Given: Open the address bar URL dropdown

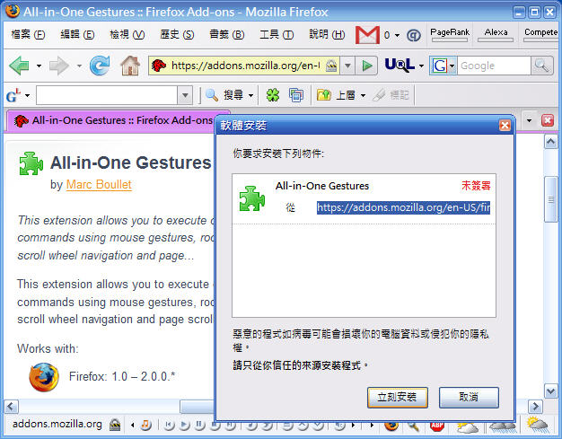Looking at the screenshot, I should coord(347,66).
